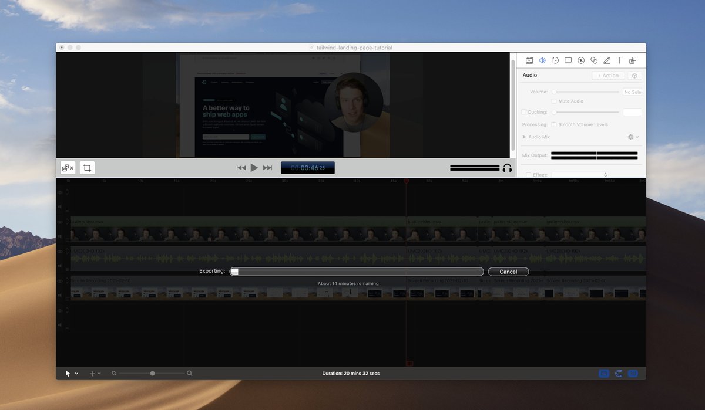Select the Audio properties speaker icon
Image resolution: width=705 pixels, height=410 pixels.
542,60
